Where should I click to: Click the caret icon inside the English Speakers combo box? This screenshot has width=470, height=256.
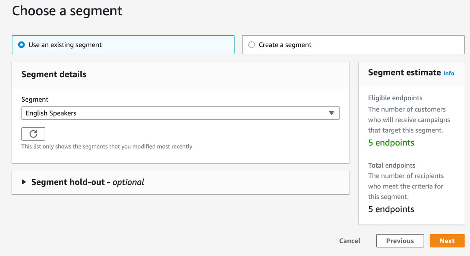331,113
